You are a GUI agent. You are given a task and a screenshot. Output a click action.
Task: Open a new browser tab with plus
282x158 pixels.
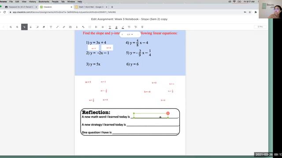click(112, 7)
